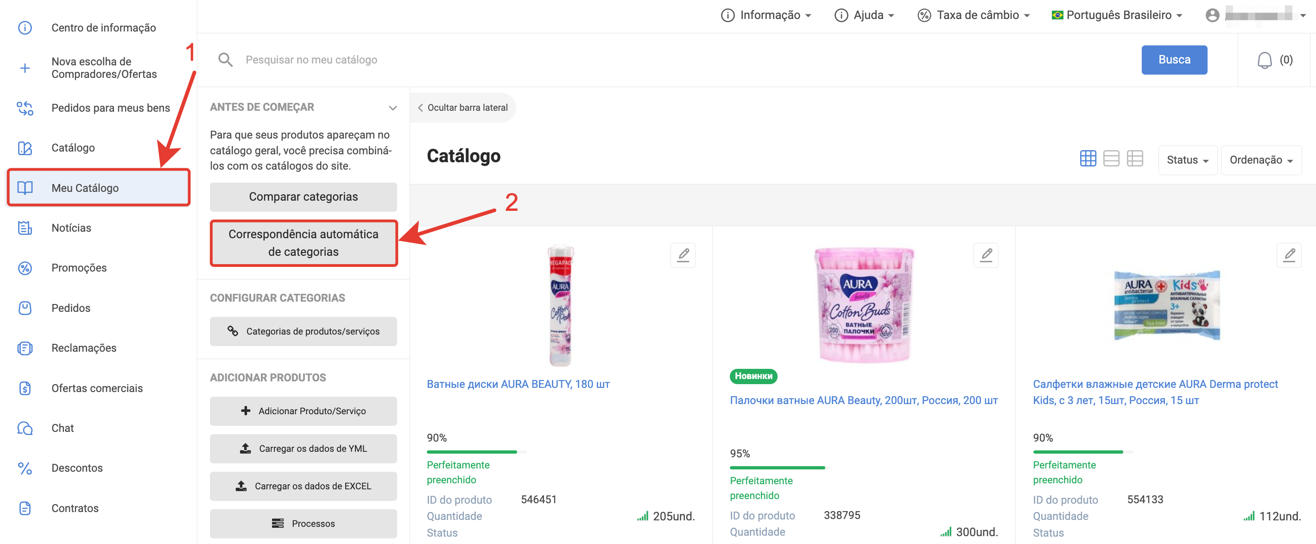
Task: Click the search magnifier icon
Action: 225,60
